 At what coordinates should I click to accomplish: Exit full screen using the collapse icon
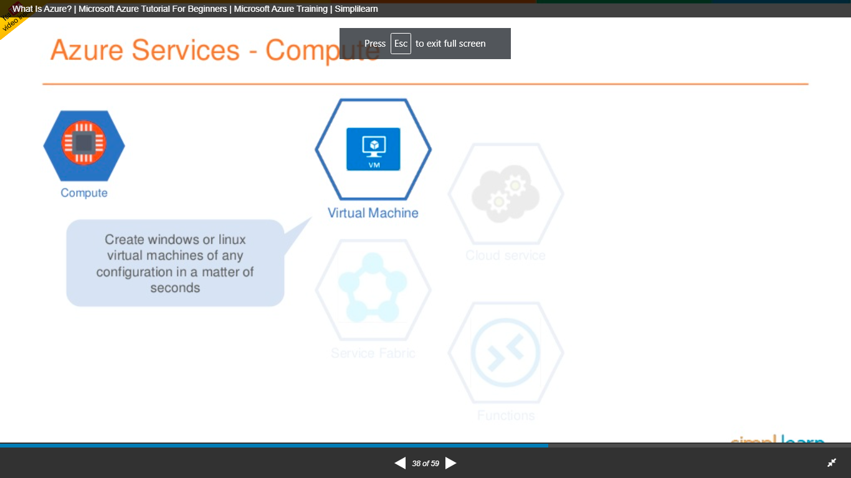point(832,463)
